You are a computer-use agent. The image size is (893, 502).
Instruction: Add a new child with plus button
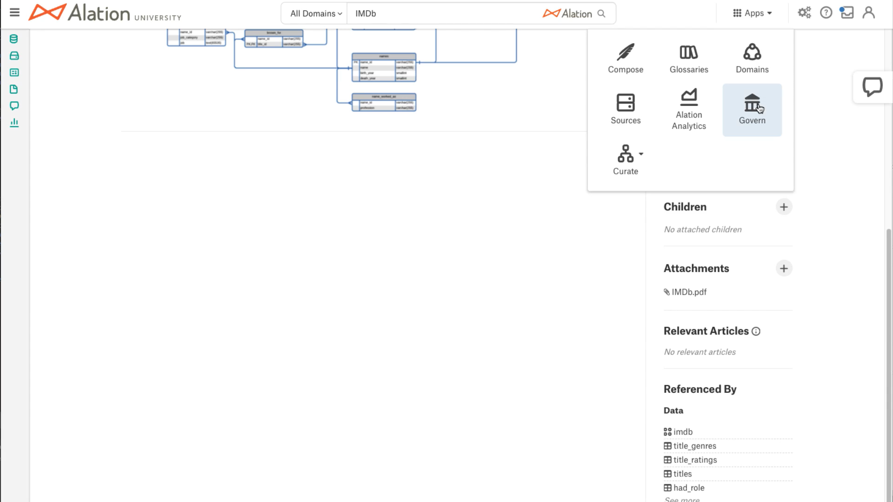tap(783, 206)
